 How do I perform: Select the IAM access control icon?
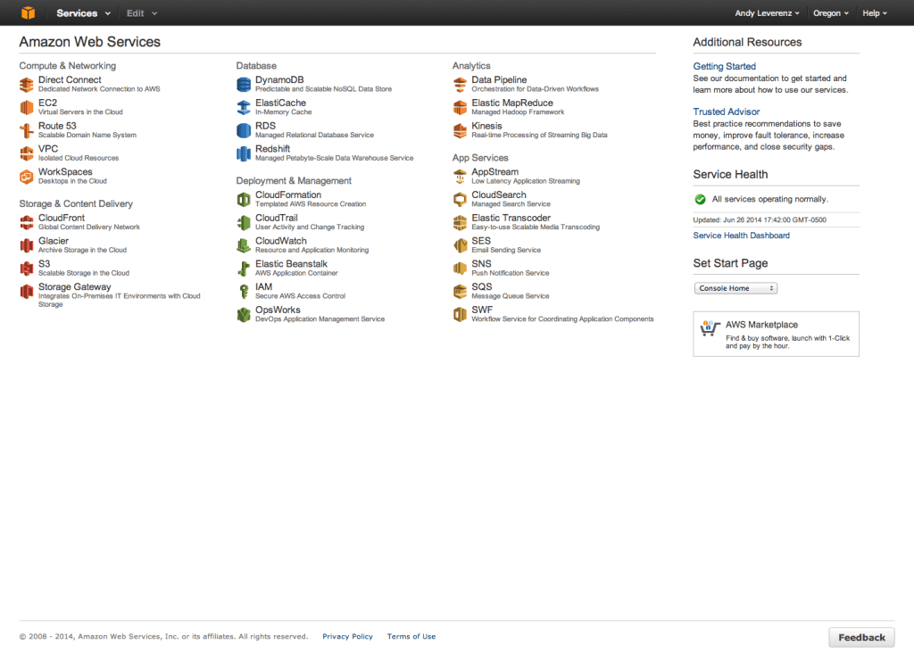click(x=244, y=291)
